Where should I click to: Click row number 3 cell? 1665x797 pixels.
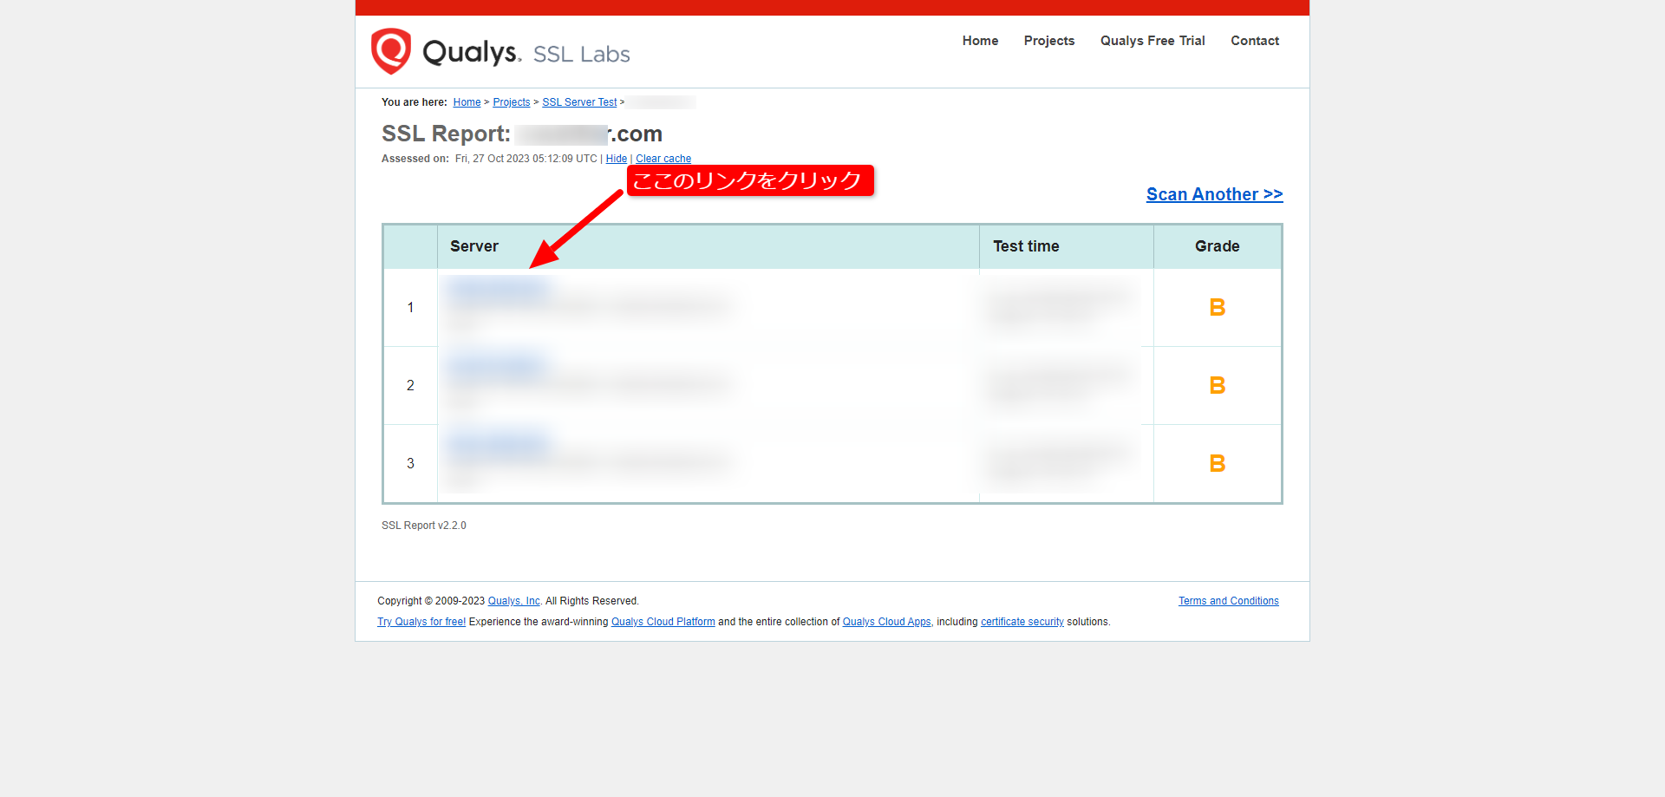pos(410,464)
